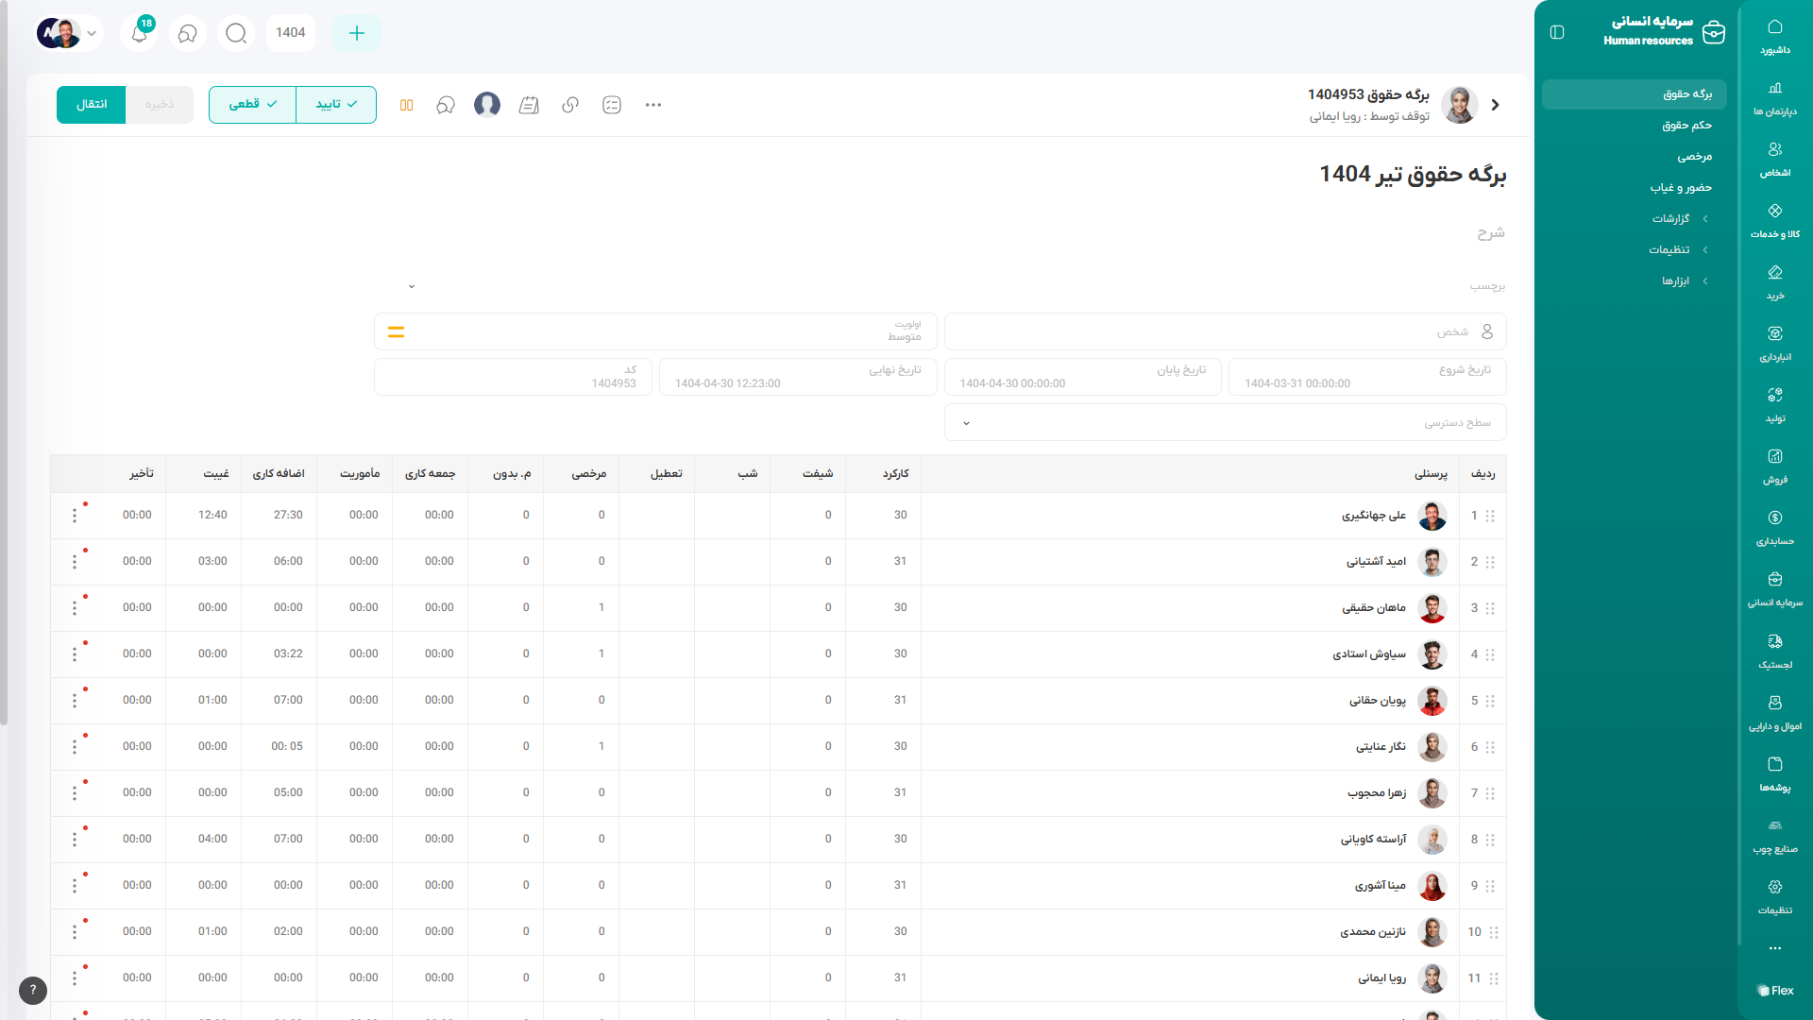Click the orange pause status icon
This screenshot has height=1020, width=1813.
[407, 105]
